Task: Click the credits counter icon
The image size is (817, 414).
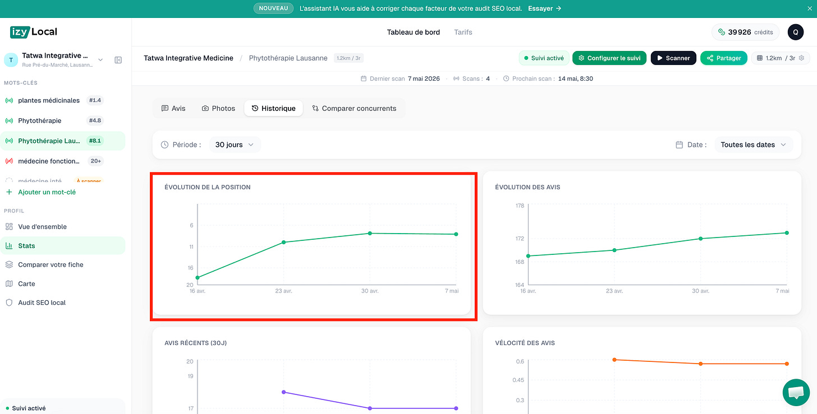Action: (x=722, y=32)
